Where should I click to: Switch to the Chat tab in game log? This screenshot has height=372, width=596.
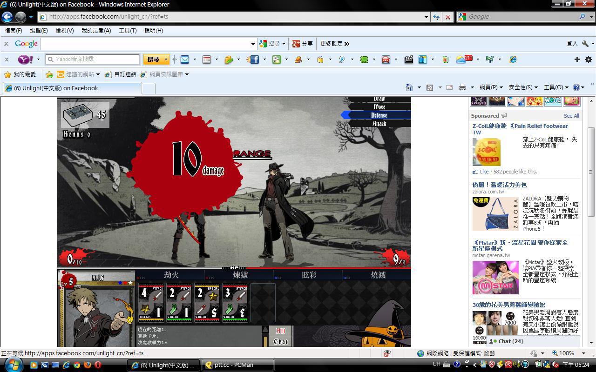280,341
